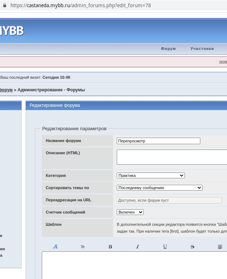
Task: Toggle strikethrough formatting in editor
Action: tap(192, 247)
